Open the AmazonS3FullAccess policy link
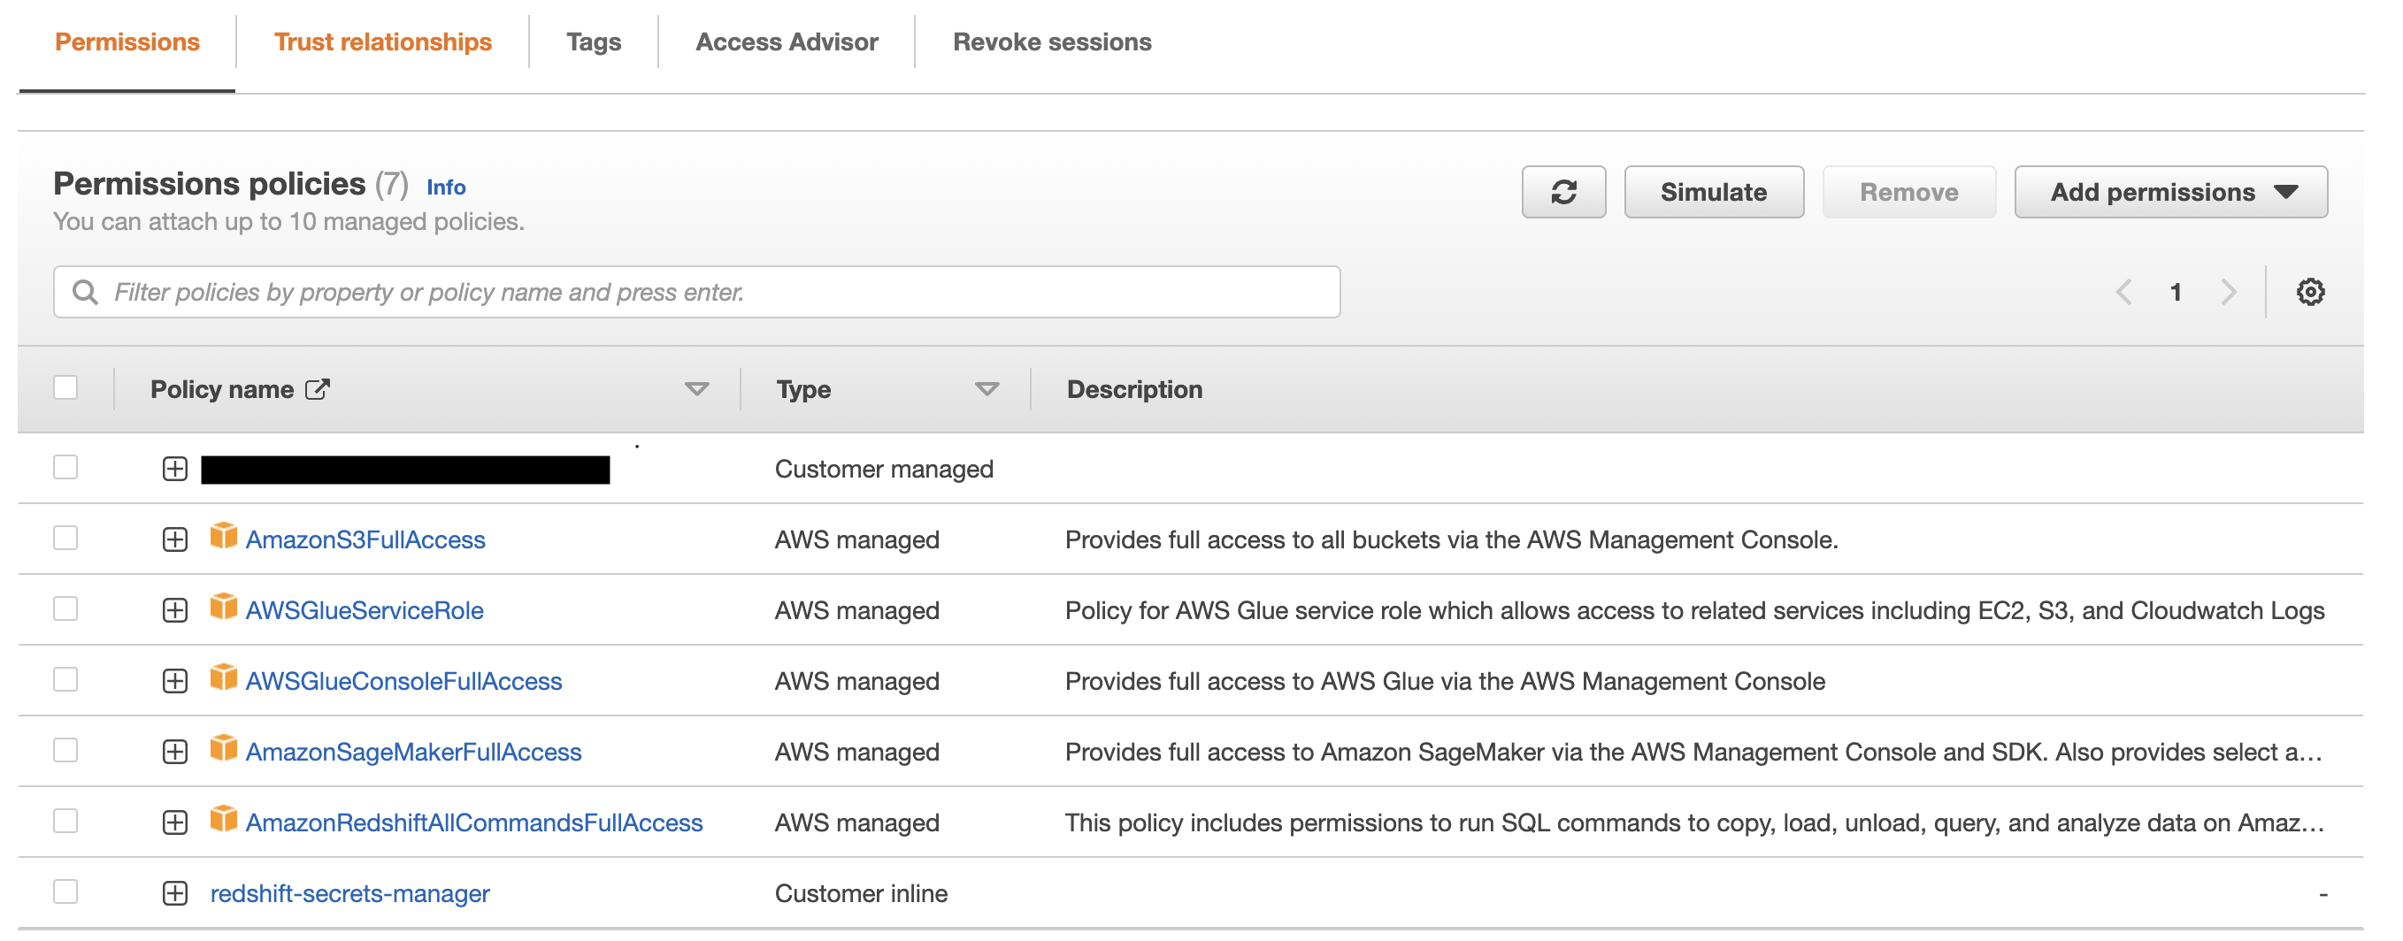This screenshot has width=2403, height=941. (365, 540)
